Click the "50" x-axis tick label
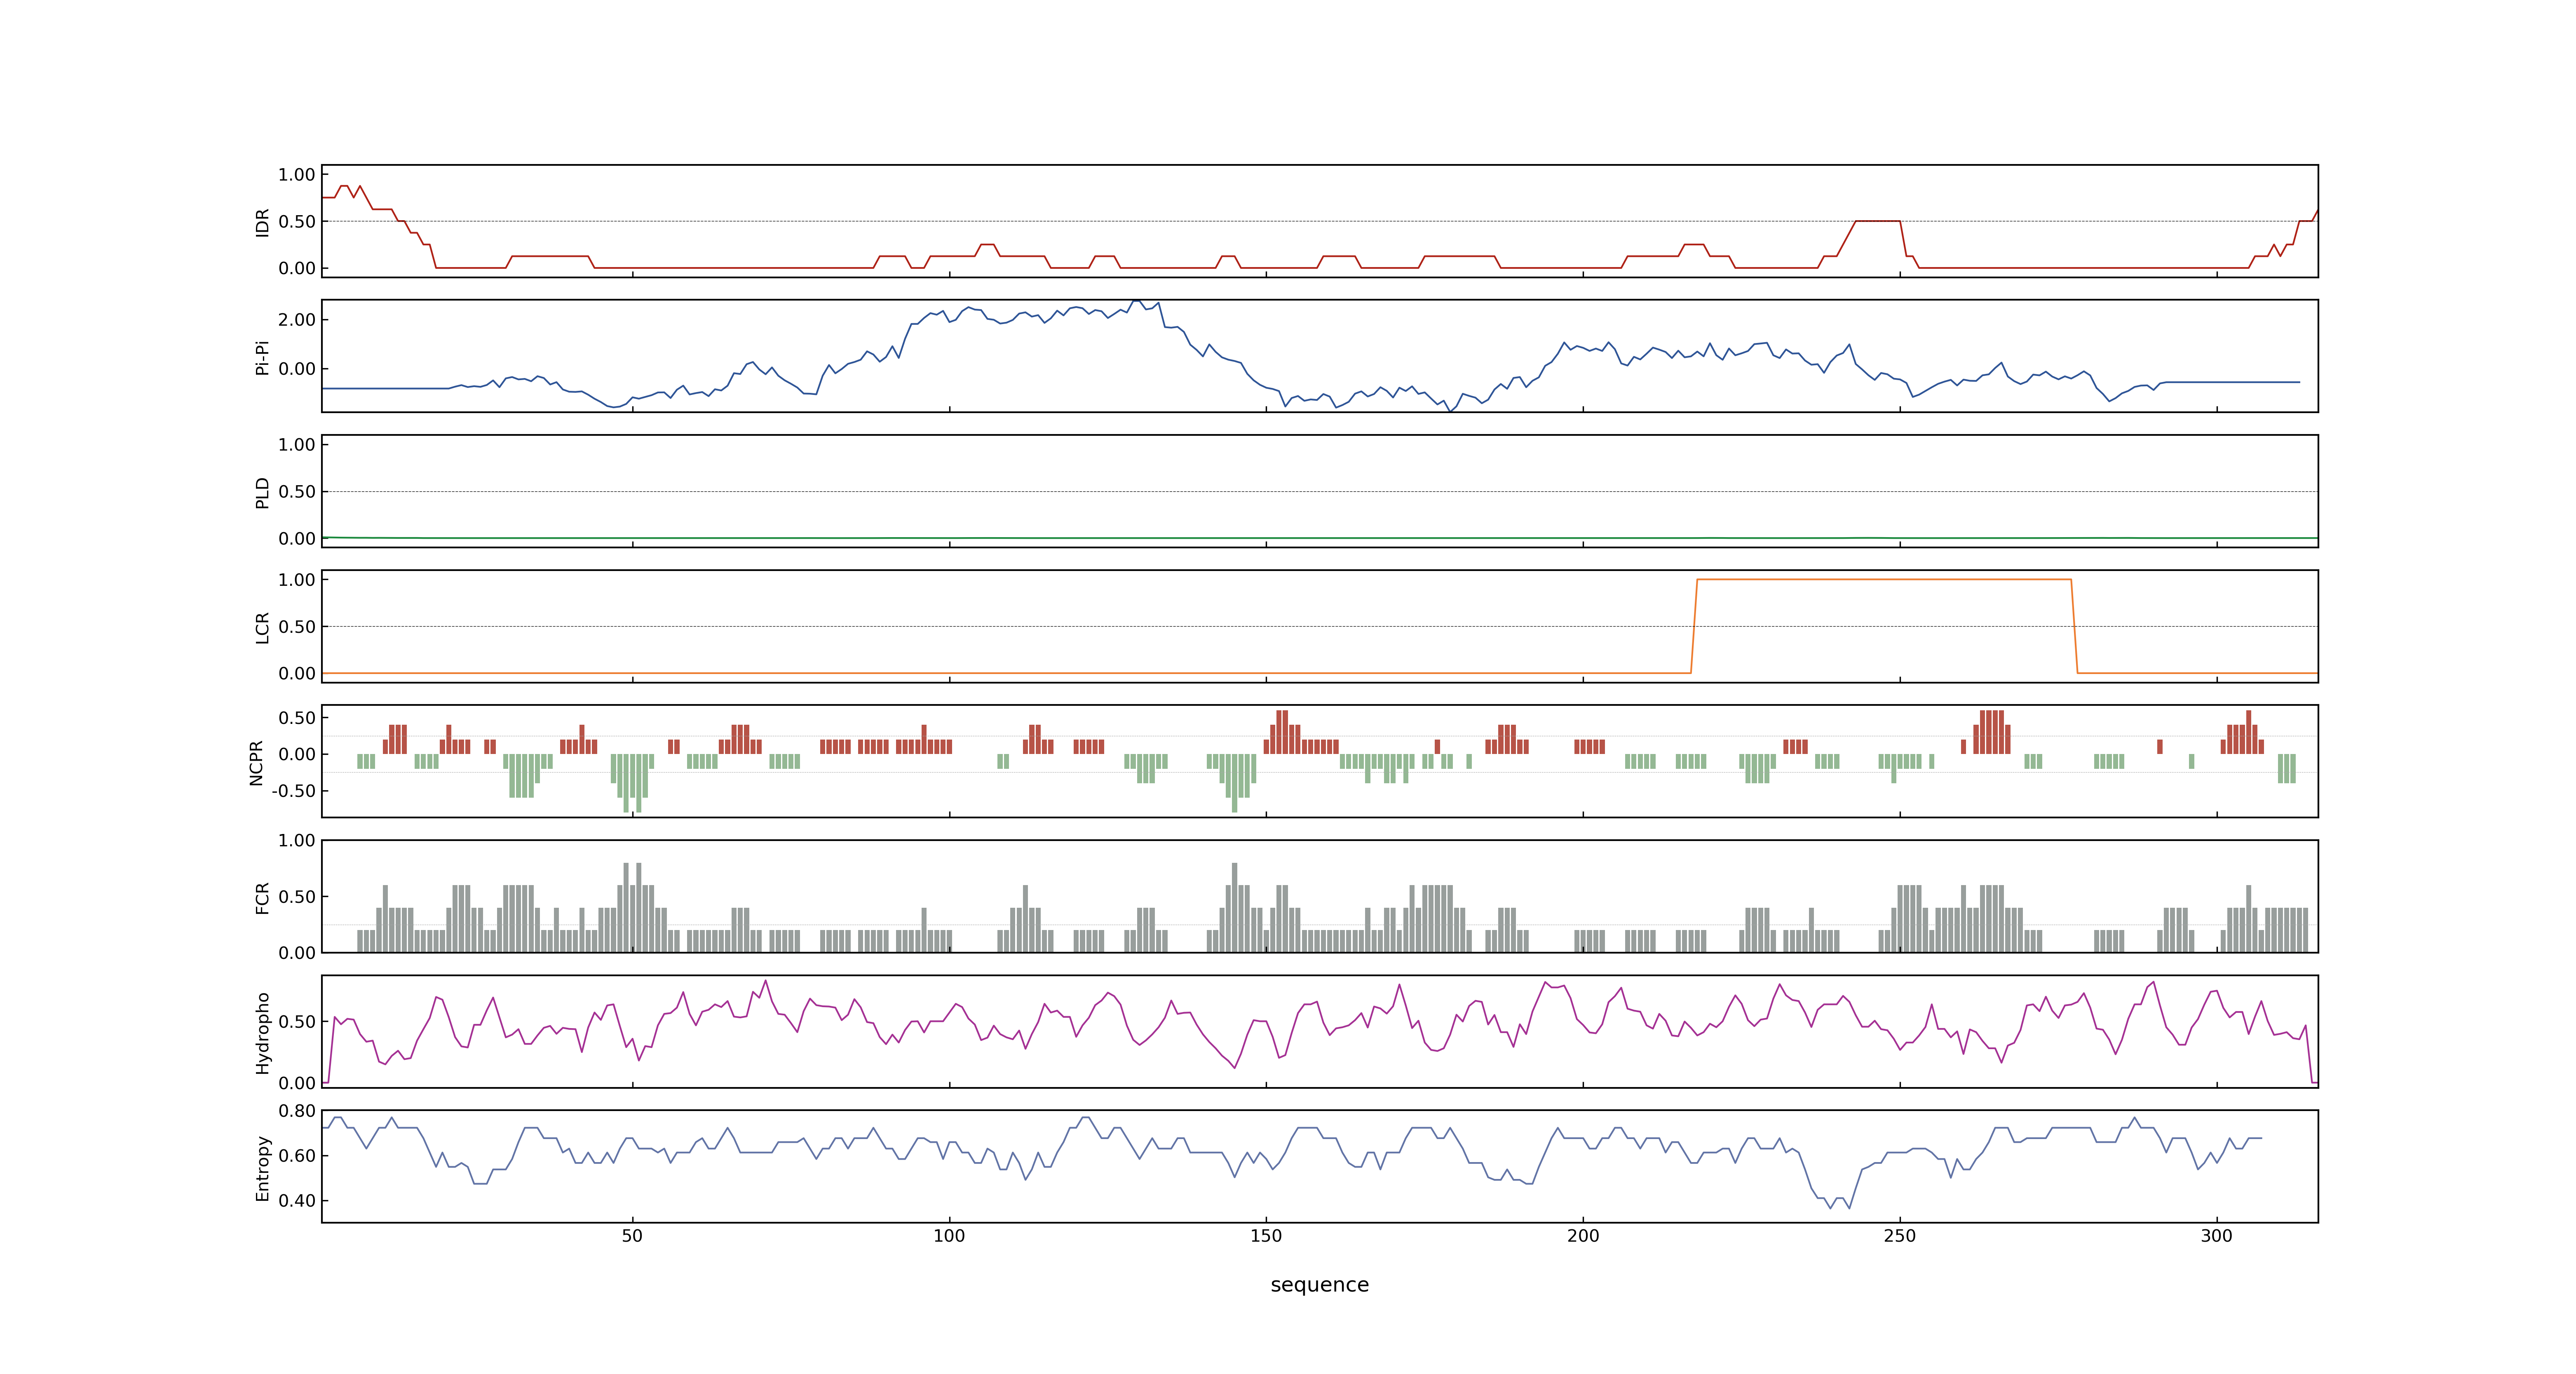This screenshot has height=1374, width=2576. point(632,1236)
